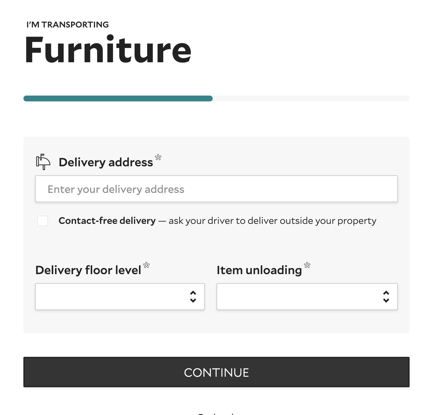Click the Contact-free delivery bold label

click(107, 221)
